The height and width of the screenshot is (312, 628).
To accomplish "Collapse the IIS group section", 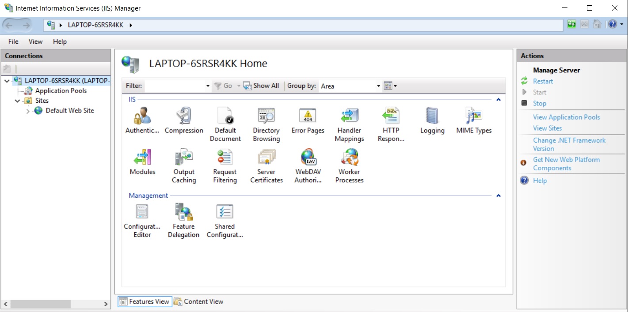I will (x=499, y=100).
